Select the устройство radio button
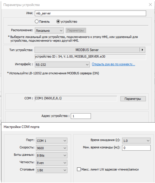Viewport: 155px width, 183px height. [x=58, y=21]
